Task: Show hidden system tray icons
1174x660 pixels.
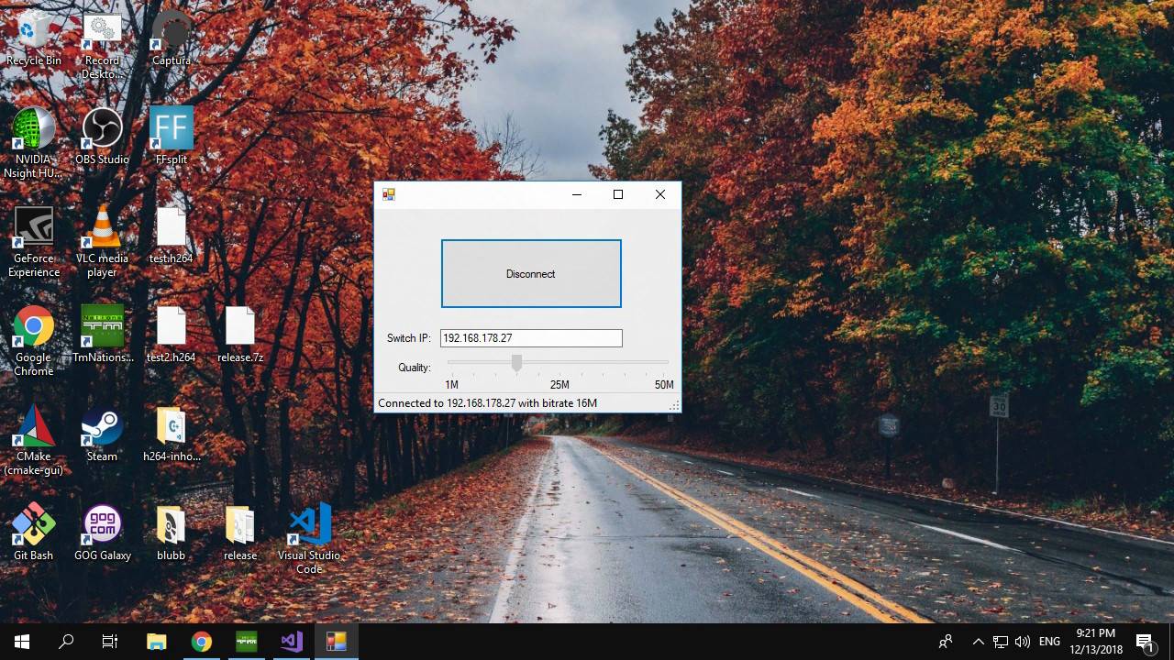Action: click(978, 642)
